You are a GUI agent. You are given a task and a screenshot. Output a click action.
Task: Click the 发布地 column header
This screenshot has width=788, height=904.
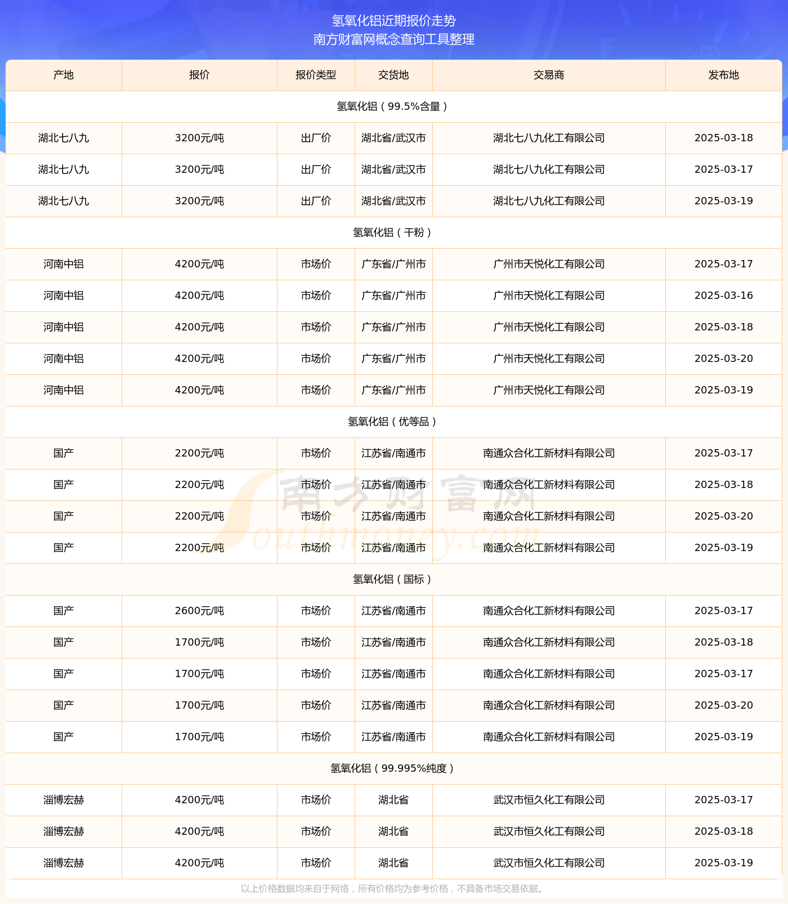click(724, 75)
